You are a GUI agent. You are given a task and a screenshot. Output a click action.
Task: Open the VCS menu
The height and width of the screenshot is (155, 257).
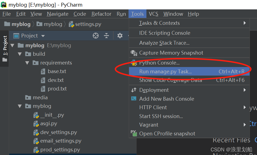coord(154,14)
